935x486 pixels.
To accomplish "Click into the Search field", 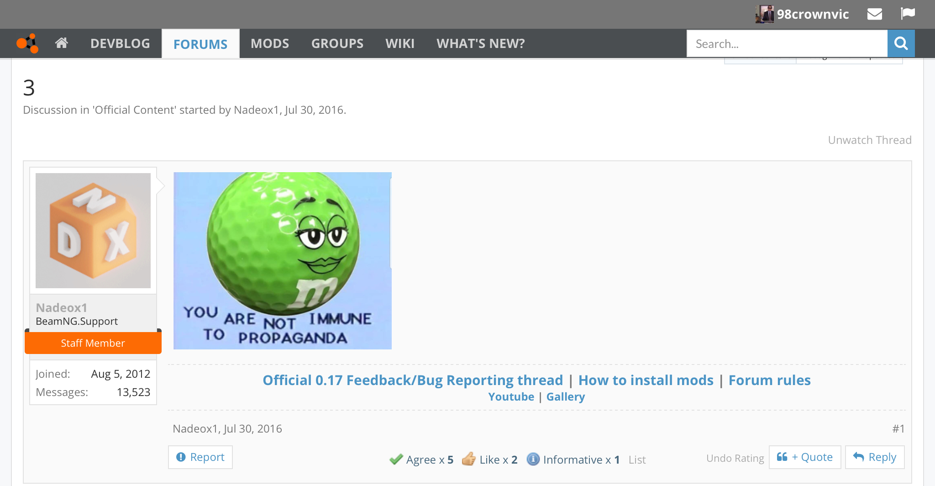I will click(787, 44).
